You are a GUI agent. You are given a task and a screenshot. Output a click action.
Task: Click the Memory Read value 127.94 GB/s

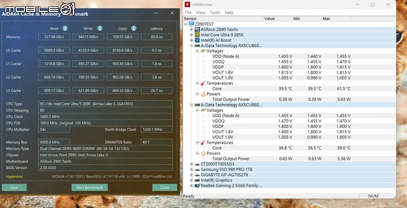coord(54,37)
